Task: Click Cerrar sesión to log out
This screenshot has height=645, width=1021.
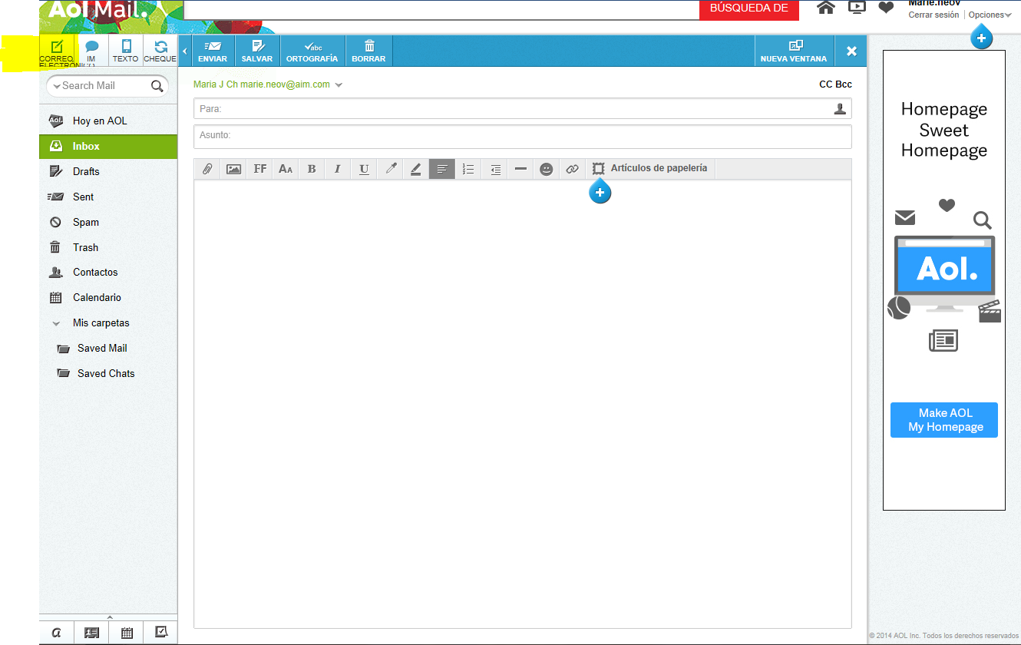Action: pos(933,14)
